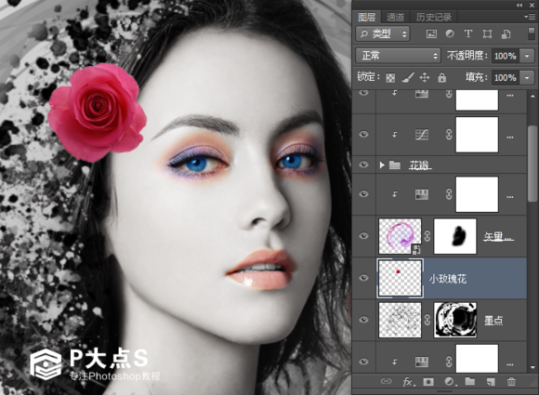Select the 小玫瑰花 layer name
This screenshot has width=539, height=395.
tap(448, 279)
